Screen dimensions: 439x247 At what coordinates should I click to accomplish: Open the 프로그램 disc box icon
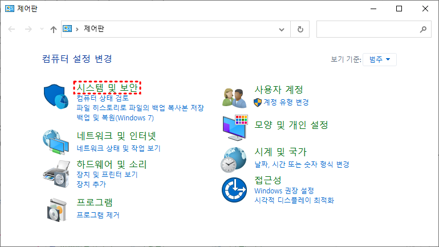point(57,210)
